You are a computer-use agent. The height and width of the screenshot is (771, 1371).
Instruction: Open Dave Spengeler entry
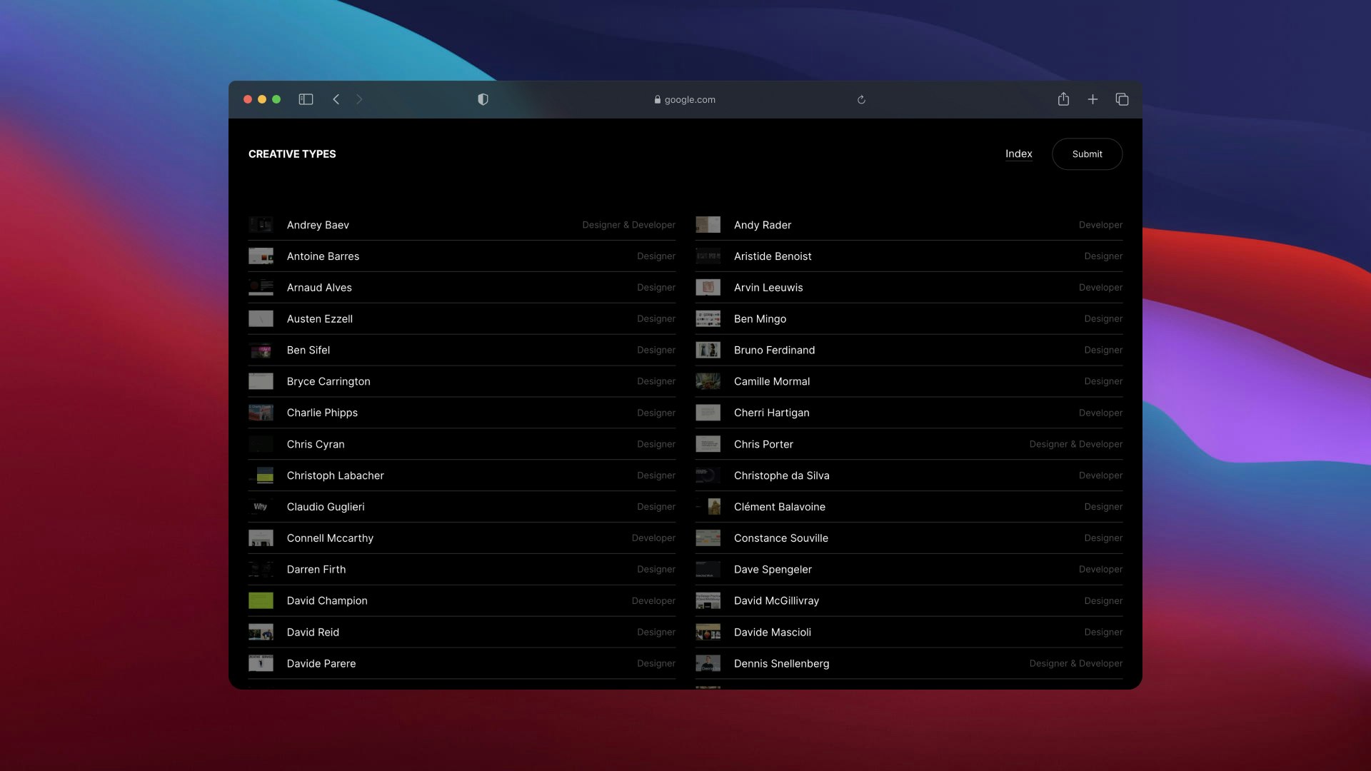(x=909, y=570)
